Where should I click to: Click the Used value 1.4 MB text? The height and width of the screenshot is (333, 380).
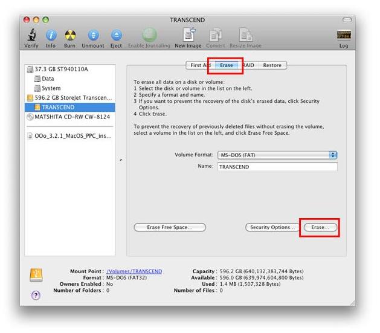coord(250,284)
